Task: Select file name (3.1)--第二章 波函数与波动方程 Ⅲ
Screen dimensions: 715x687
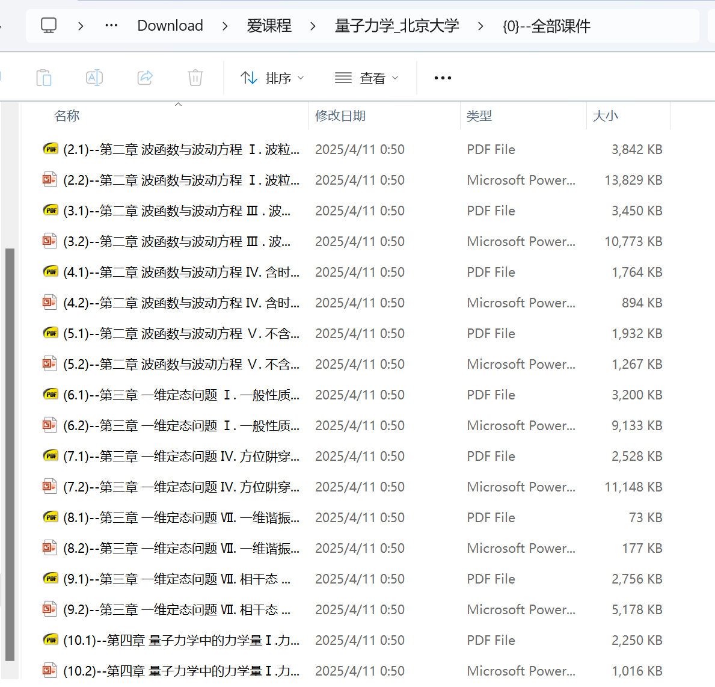Action: coord(177,211)
